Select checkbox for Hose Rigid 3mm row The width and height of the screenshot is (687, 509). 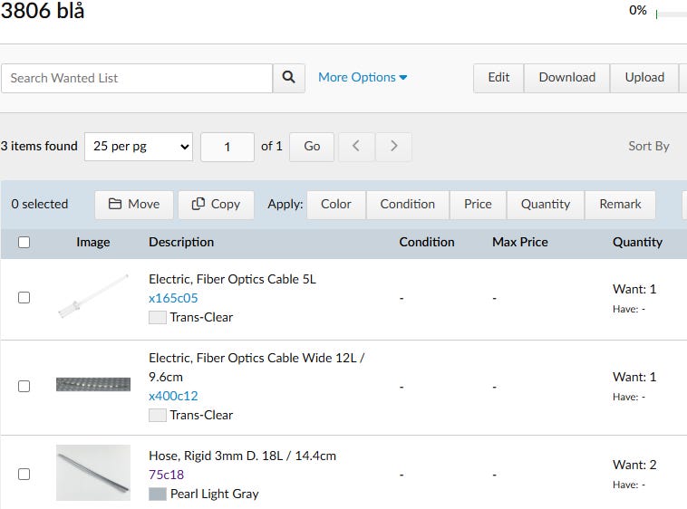pos(24,474)
